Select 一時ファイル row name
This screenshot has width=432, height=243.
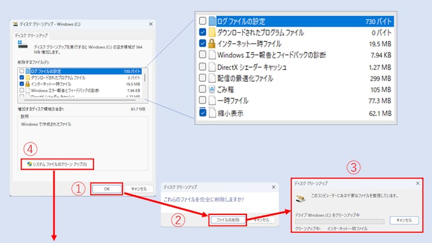pyautogui.click(x=233, y=101)
